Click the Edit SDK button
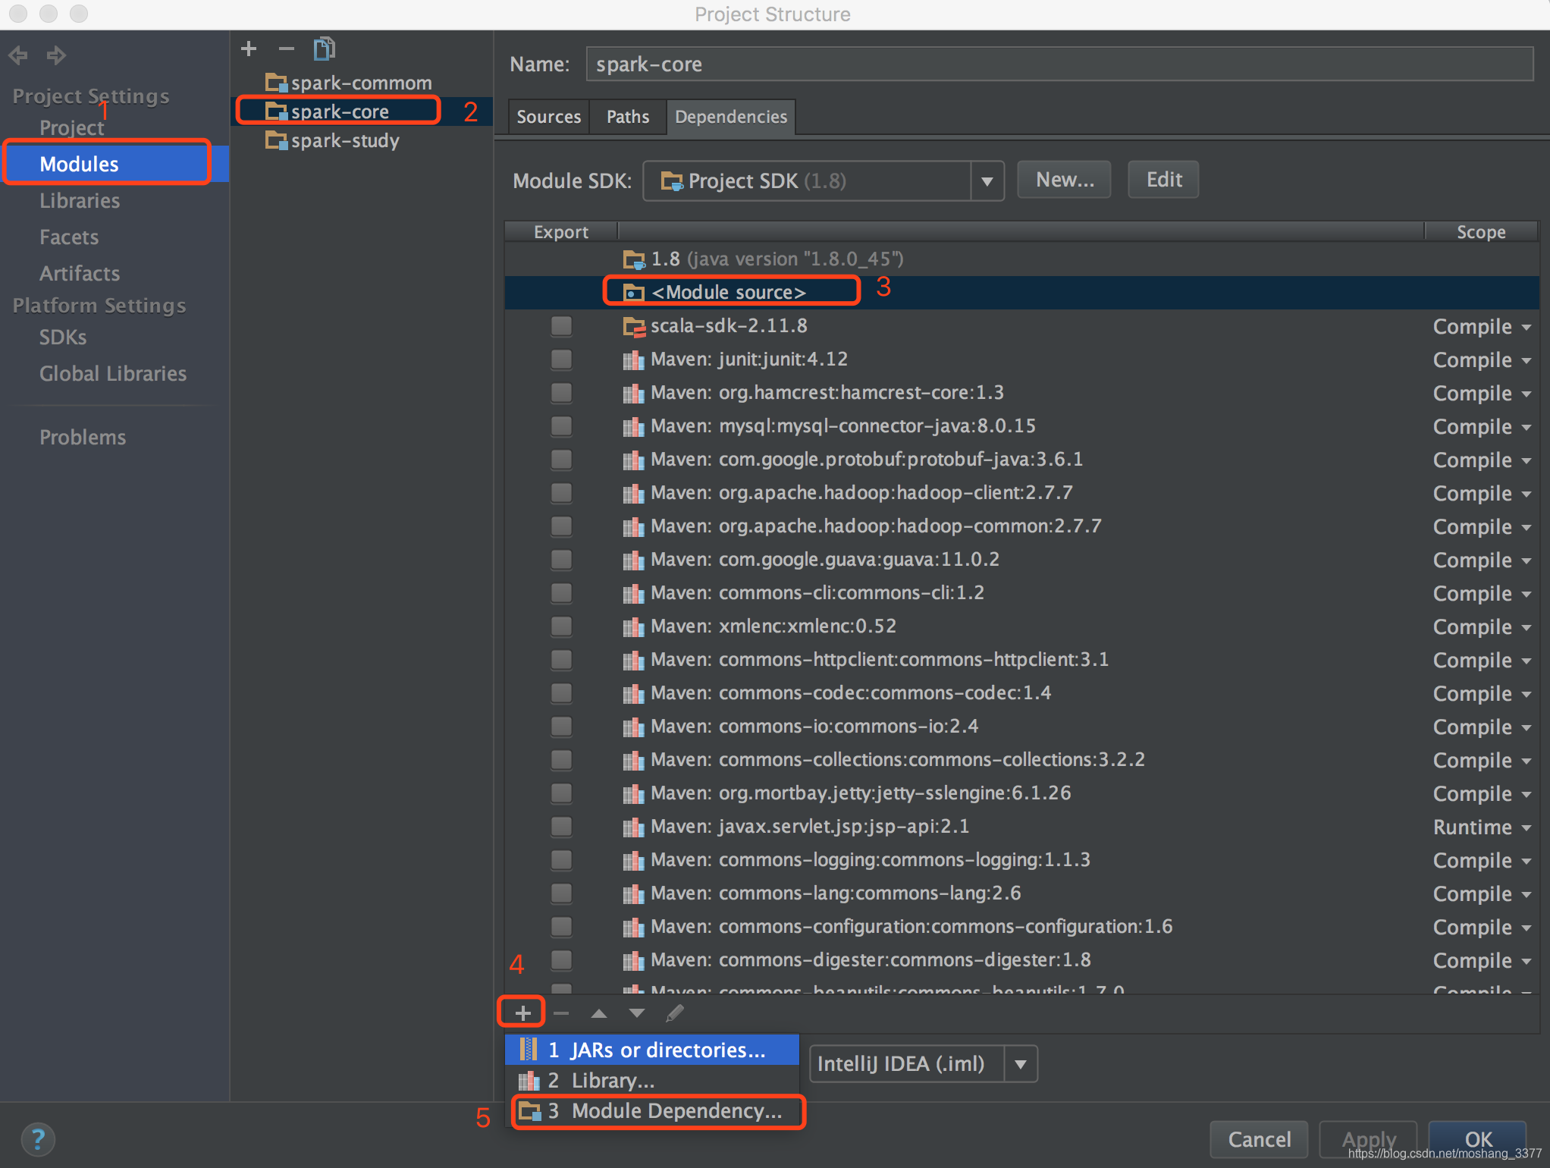Viewport: 1550px width, 1168px height. [x=1163, y=180]
